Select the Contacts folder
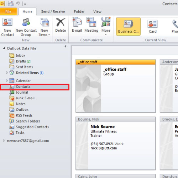The height and width of the screenshot is (178, 178). pyautogui.click(x=35, y=87)
